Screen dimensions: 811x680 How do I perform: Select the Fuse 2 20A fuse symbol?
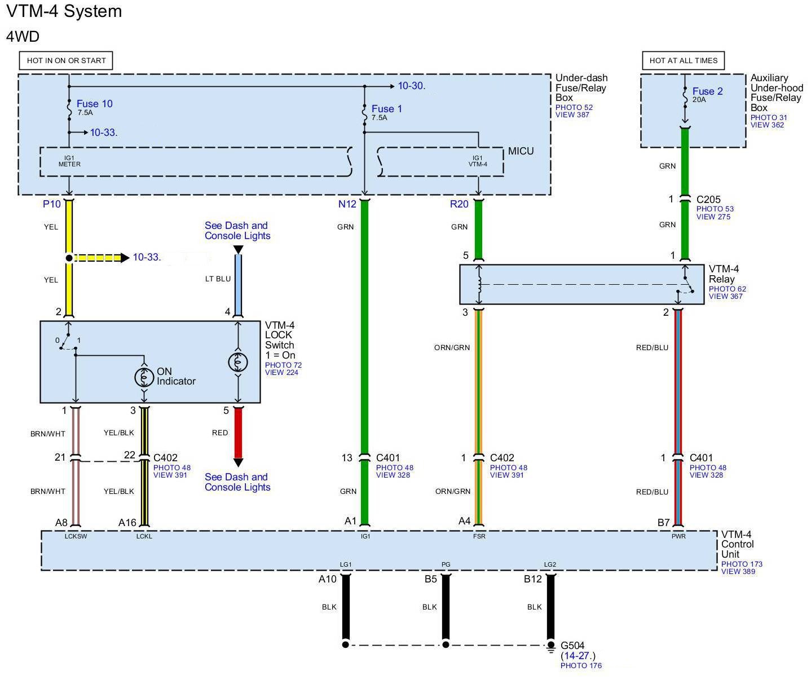[685, 97]
